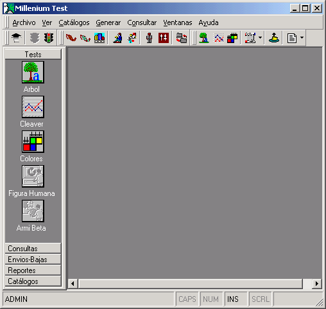Screen dimensions: 326x309
Task: Click the grayed-out traffic light icon
Action: 35,38
